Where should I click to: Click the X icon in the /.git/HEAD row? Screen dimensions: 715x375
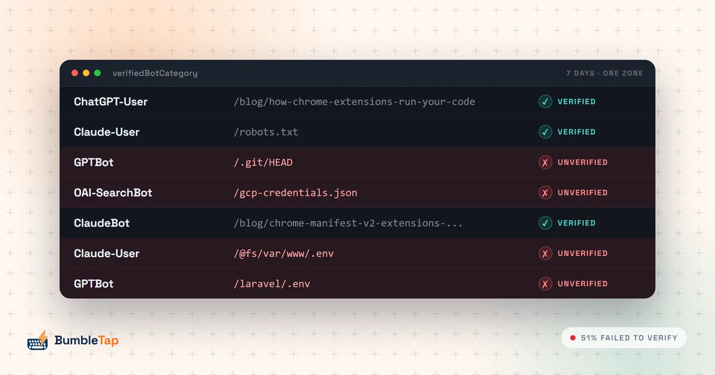click(545, 162)
